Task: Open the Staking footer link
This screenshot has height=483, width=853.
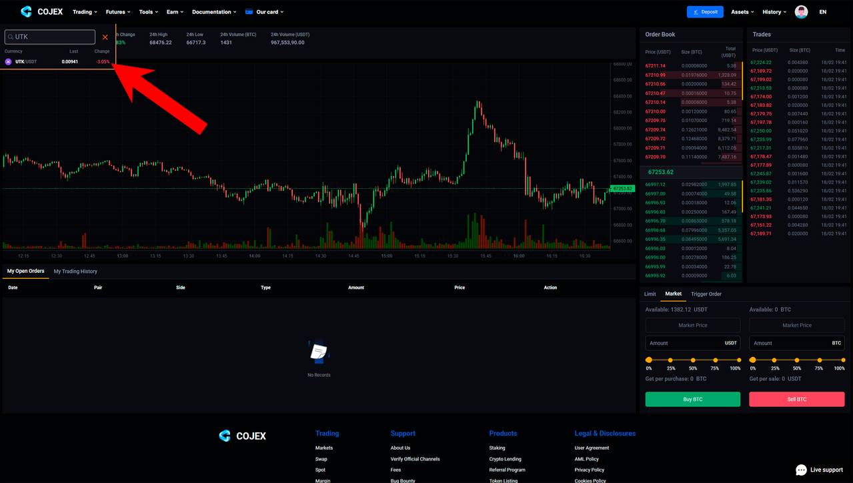Action: [498, 448]
